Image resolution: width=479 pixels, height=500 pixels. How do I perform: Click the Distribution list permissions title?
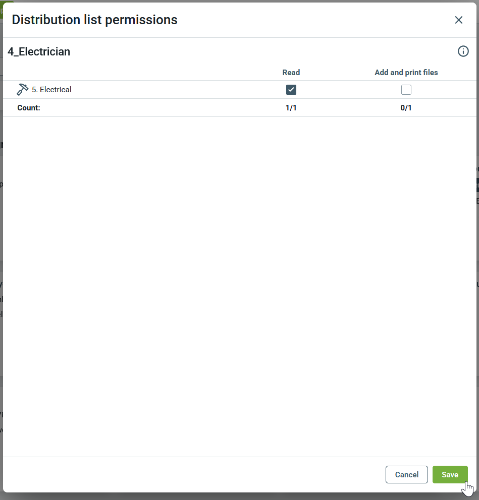(x=95, y=20)
